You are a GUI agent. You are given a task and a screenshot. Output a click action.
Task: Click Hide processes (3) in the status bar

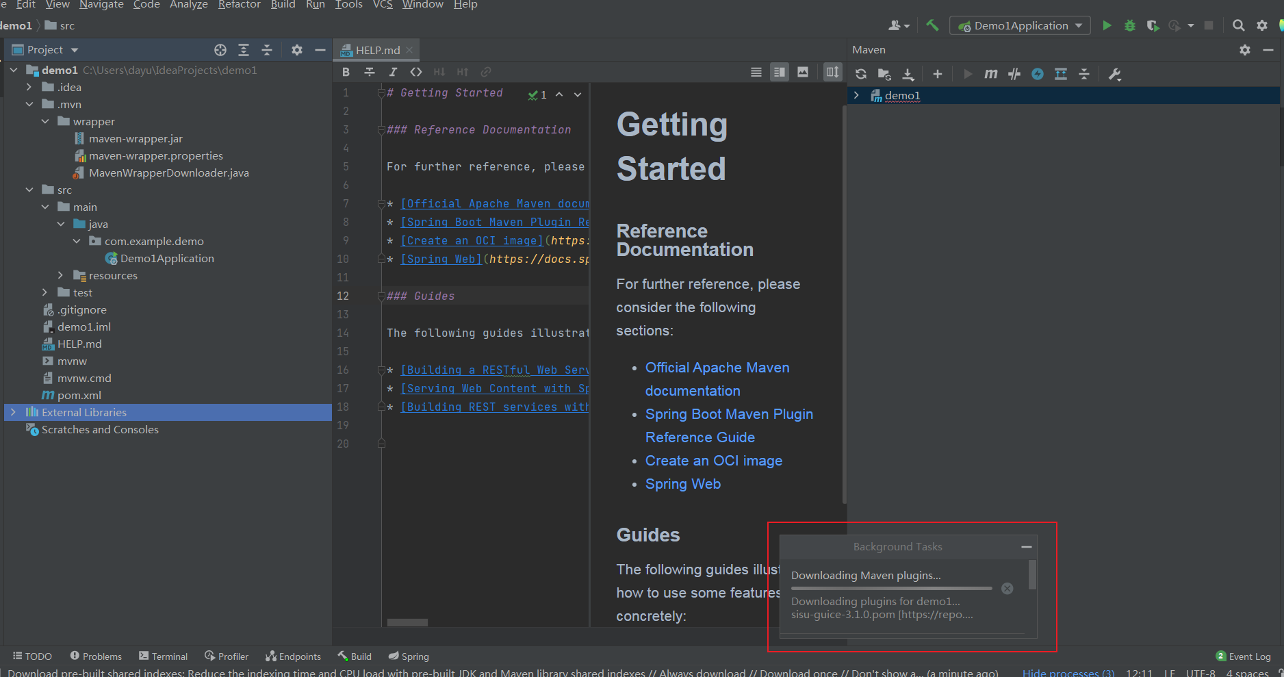[1068, 673]
